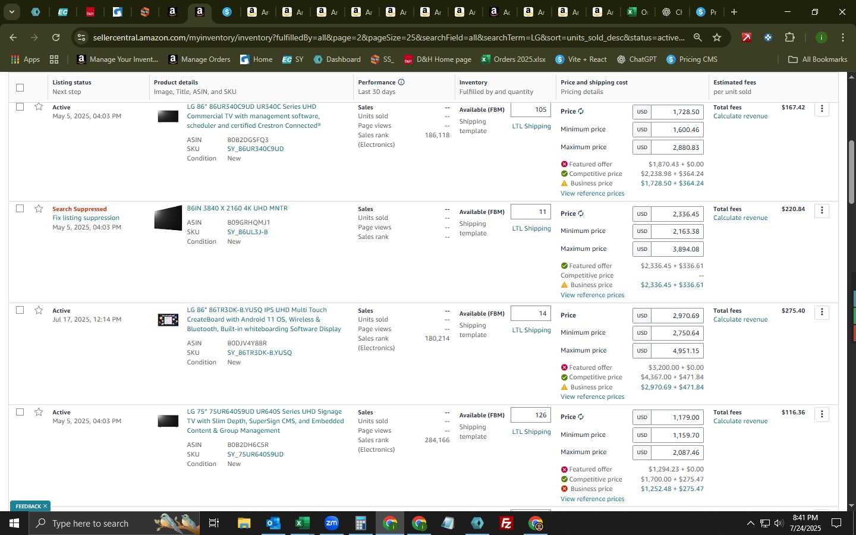Viewport: 856px width, 535px height.
Task: Click the FEEDBACK close X
Action: 45,506
